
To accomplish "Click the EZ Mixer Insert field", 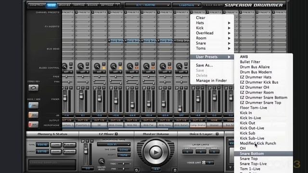I will click(x=124, y=155).
